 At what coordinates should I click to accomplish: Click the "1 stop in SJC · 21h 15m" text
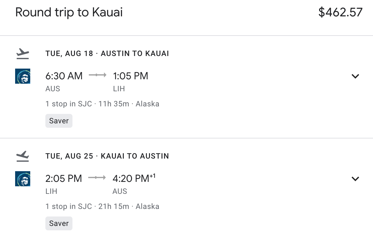[x=87, y=206]
